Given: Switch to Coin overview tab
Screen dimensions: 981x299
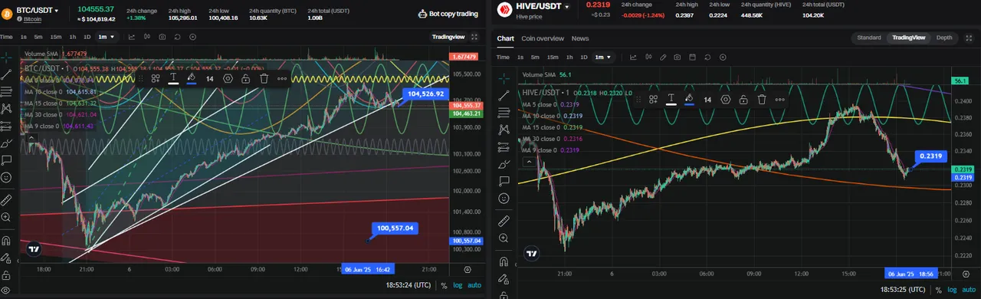Looking at the screenshot, I should [543, 38].
